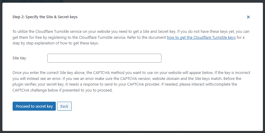Click the Step 2 dialog heading
The image size is (265, 133).
pyautogui.click(x=45, y=17)
